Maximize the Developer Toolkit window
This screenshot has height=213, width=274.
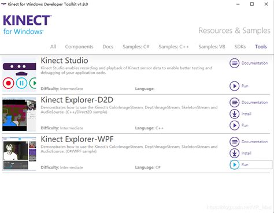[x=252, y=4]
